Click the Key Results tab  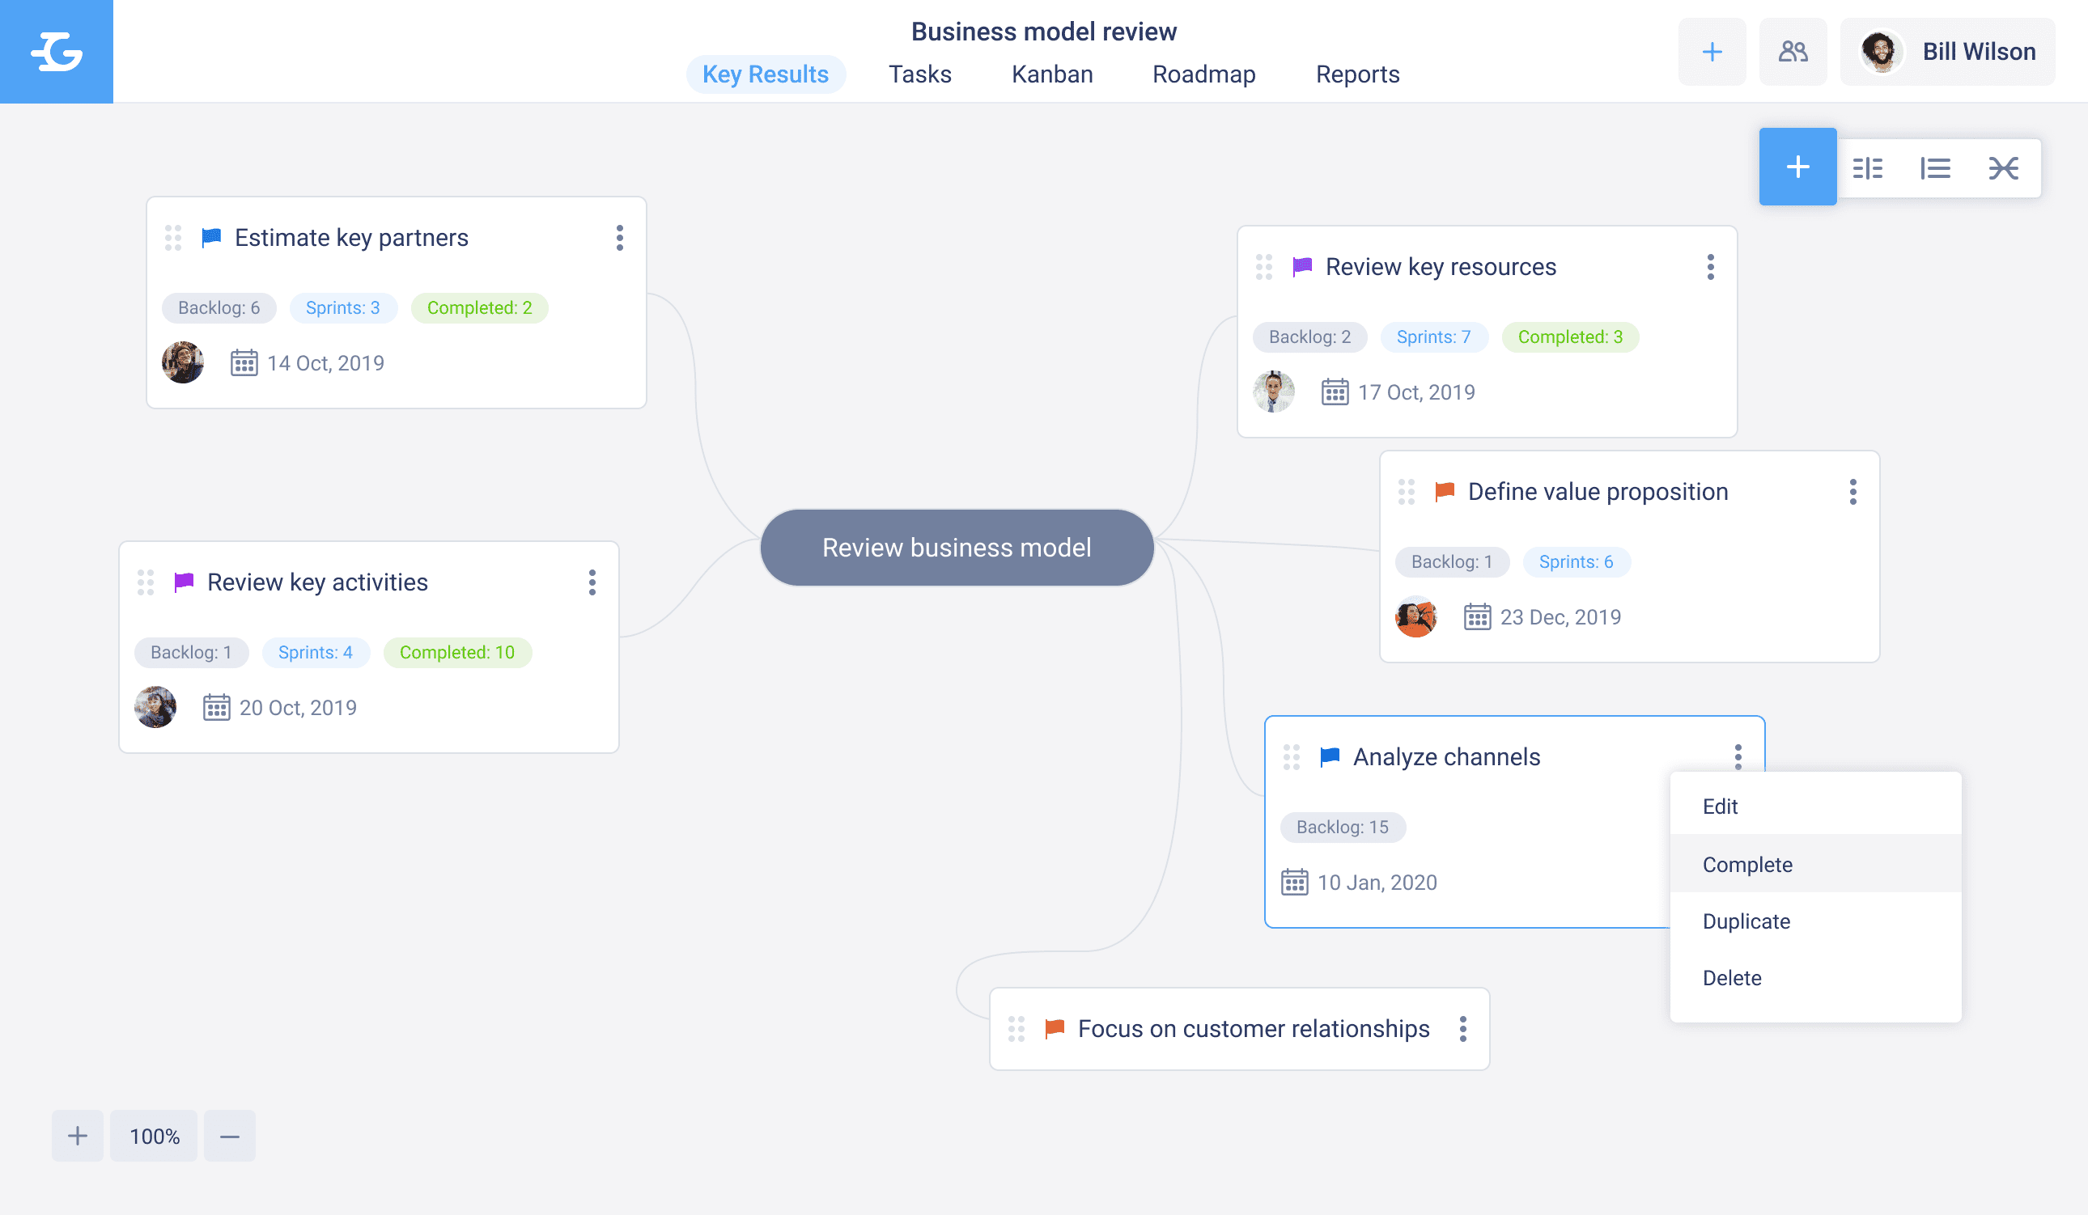(762, 72)
